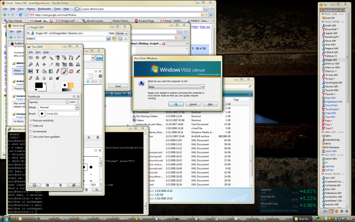Select the Paintbrush tool in GIMP
Viewport: 355px width, 222px height.
[x=64, y=71]
